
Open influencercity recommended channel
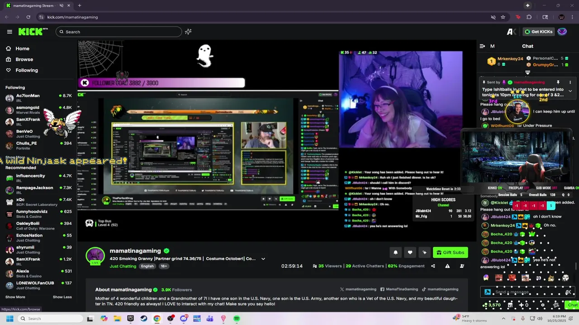coord(38,178)
